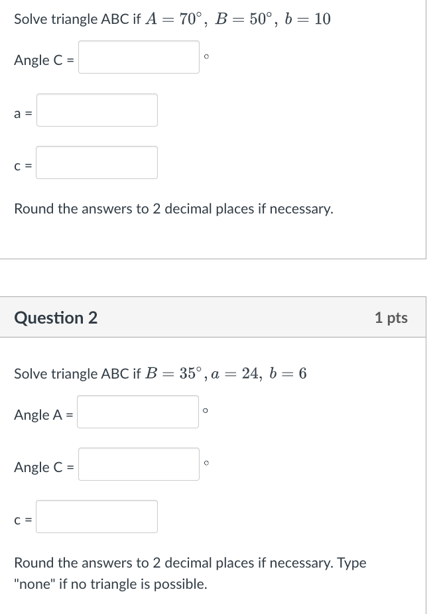
Task: Click the input box labeled c = in Question 1
Action: 97,162
